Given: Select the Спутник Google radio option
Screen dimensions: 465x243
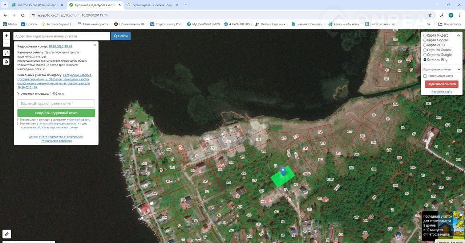Looking at the screenshot, I should [x=425, y=55].
